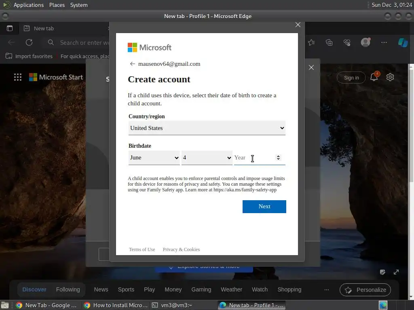
Task: Open the System menu
Action: [x=79, y=5]
